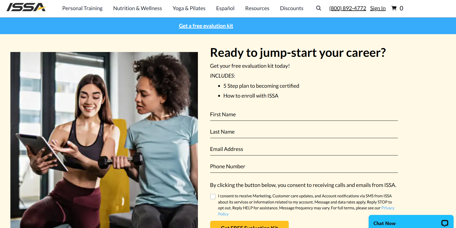The image size is (456, 228).
Task: Focus the Last Name field
Action: click(304, 132)
